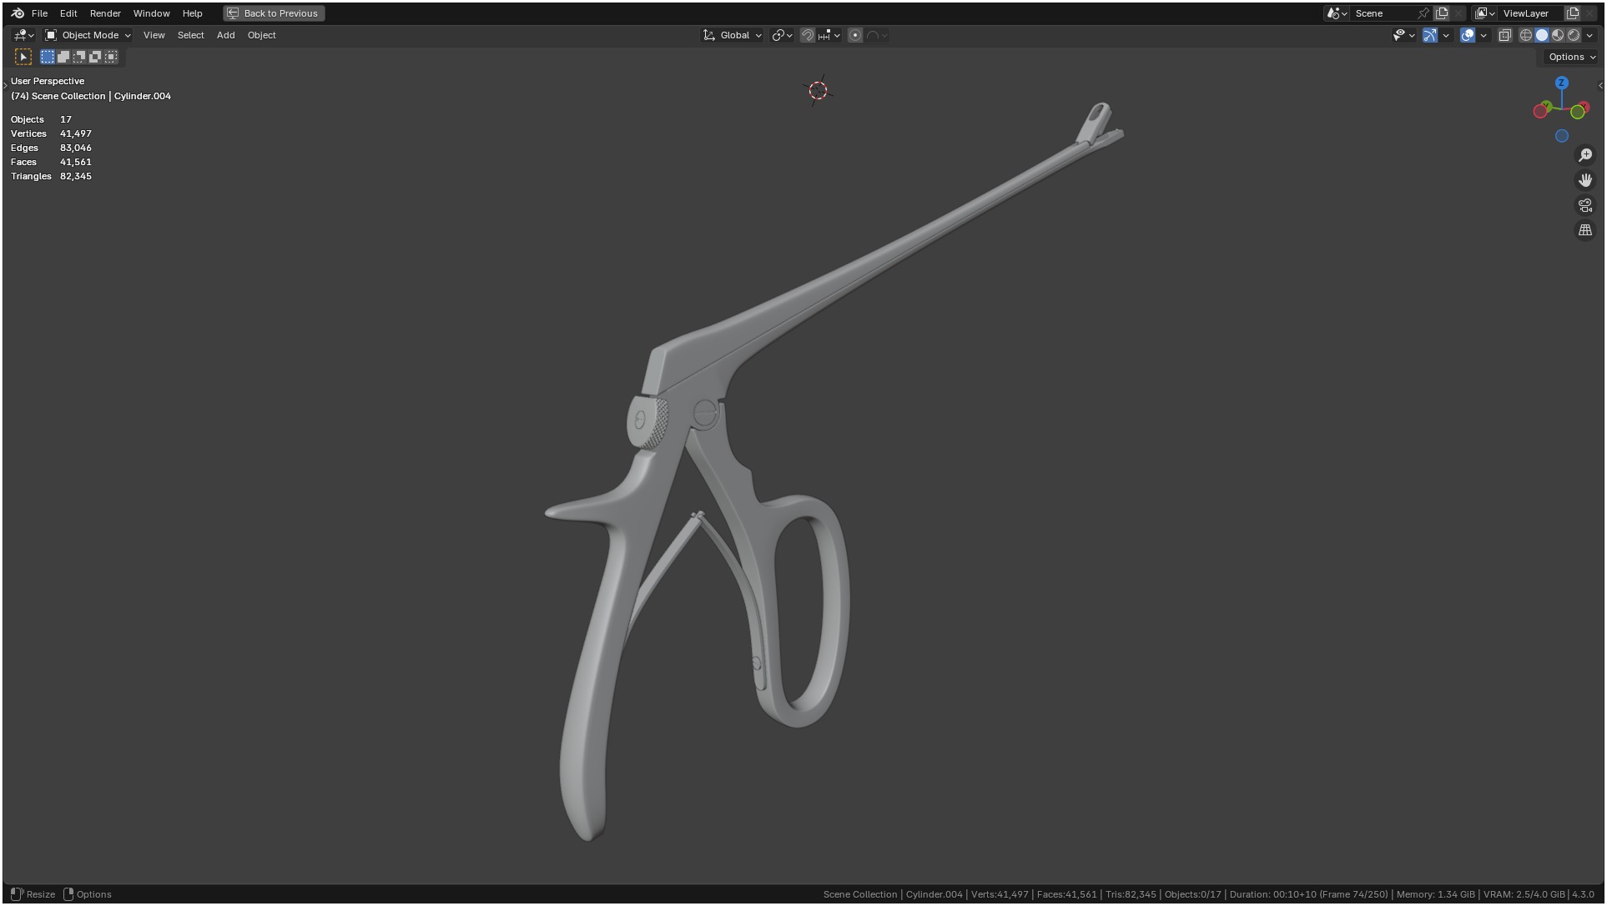The width and height of the screenshot is (1607, 906).
Task: Choose the Set New Selection mode icon
Action: point(48,57)
